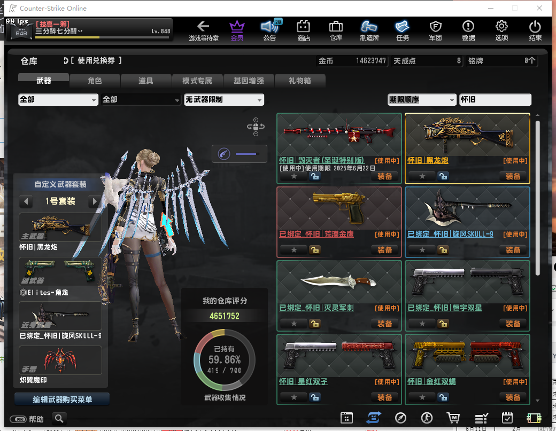Click the weapon list scroll-down arrow
The height and width of the screenshot is (431, 556).
(538, 400)
